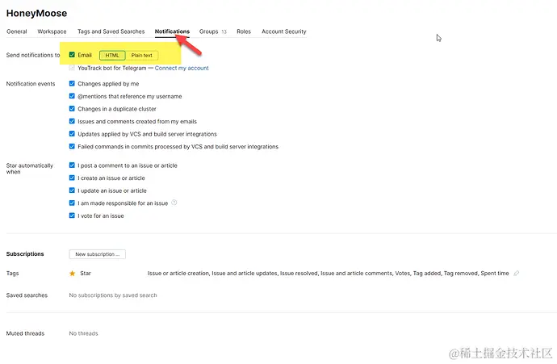Switch to the Workspace tab
This screenshot has height=364, width=557.
(52, 31)
